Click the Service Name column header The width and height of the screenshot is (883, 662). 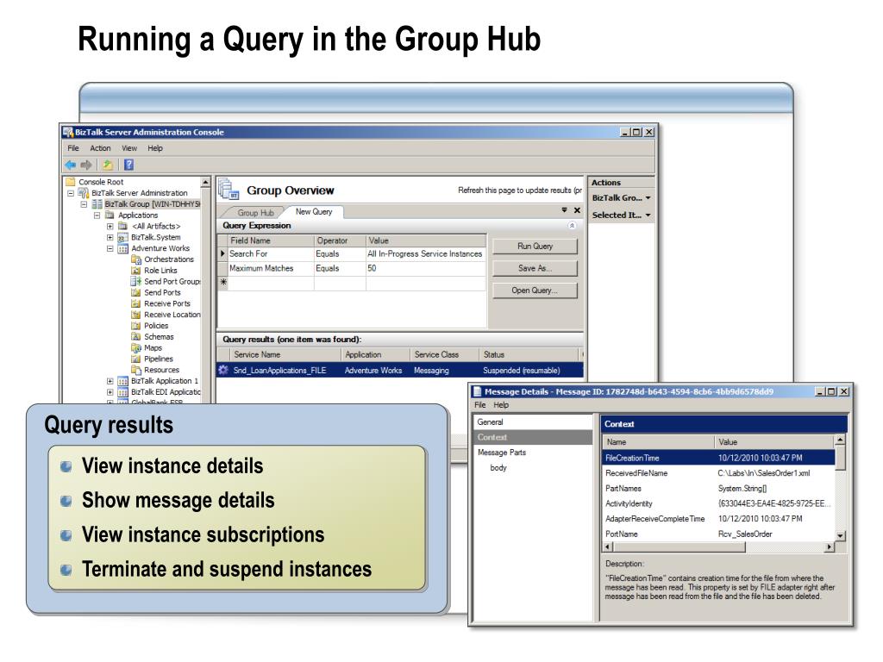(285, 354)
